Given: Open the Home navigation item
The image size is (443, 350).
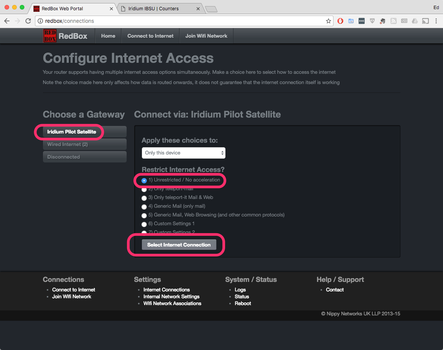Looking at the screenshot, I should tap(108, 36).
